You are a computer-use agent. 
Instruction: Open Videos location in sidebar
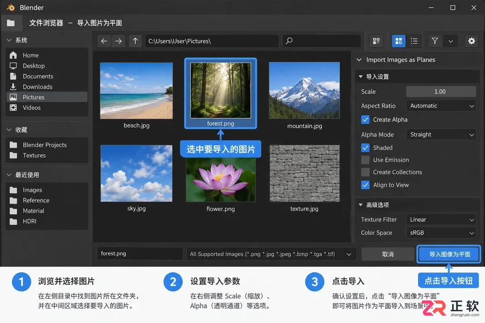pos(47,107)
